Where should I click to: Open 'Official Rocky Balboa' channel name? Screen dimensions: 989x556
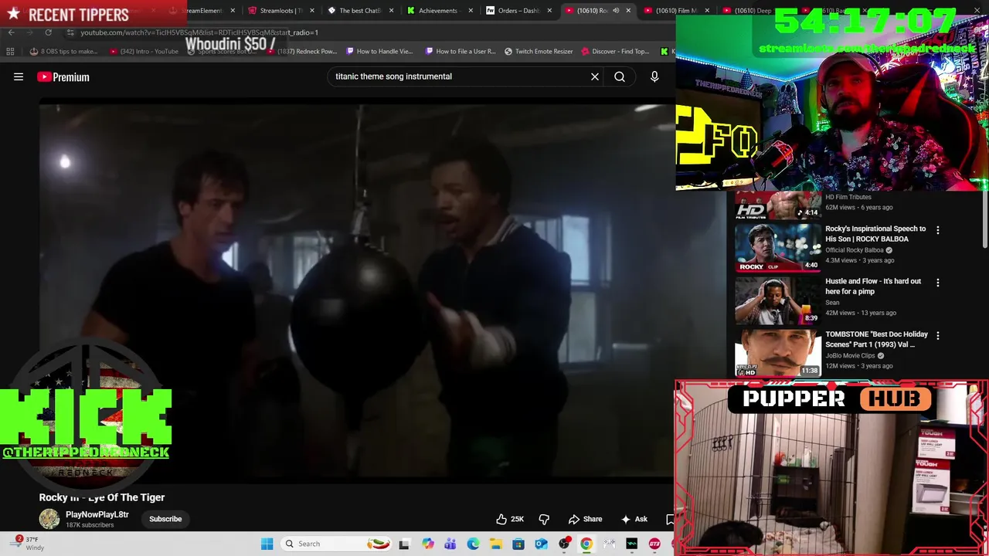pos(855,250)
